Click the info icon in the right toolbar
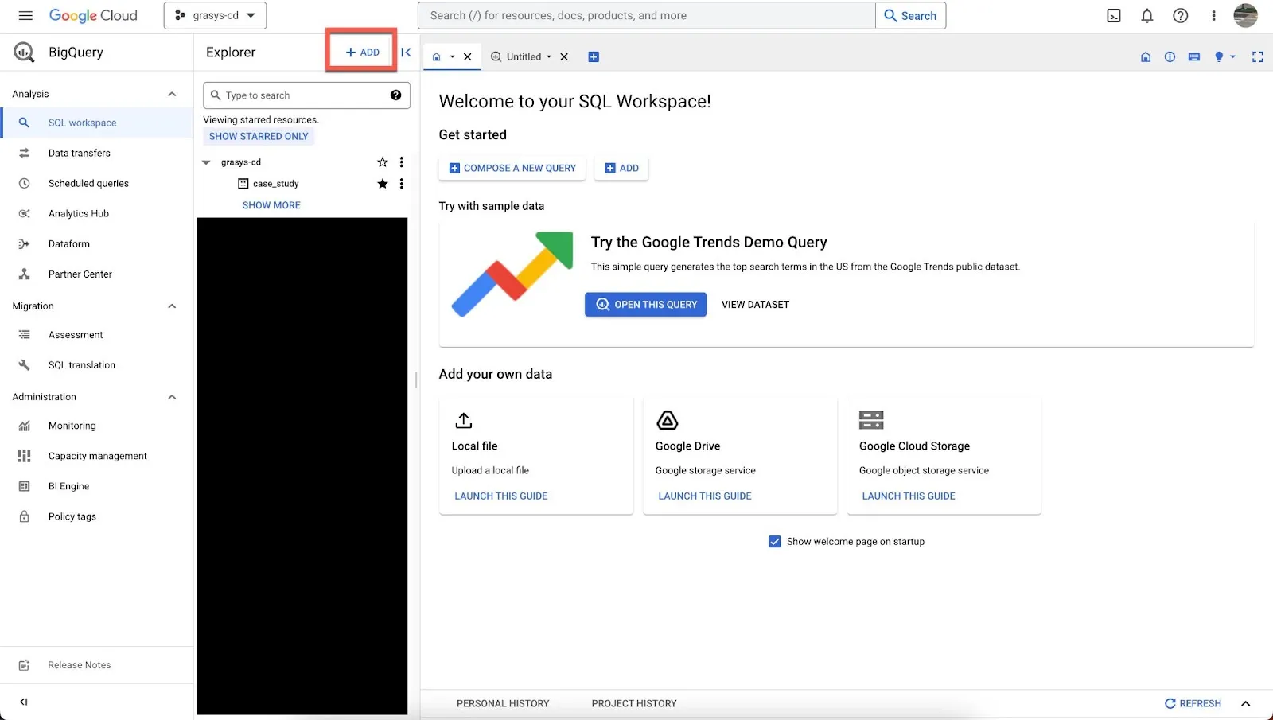This screenshot has width=1273, height=720. coord(1170,57)
